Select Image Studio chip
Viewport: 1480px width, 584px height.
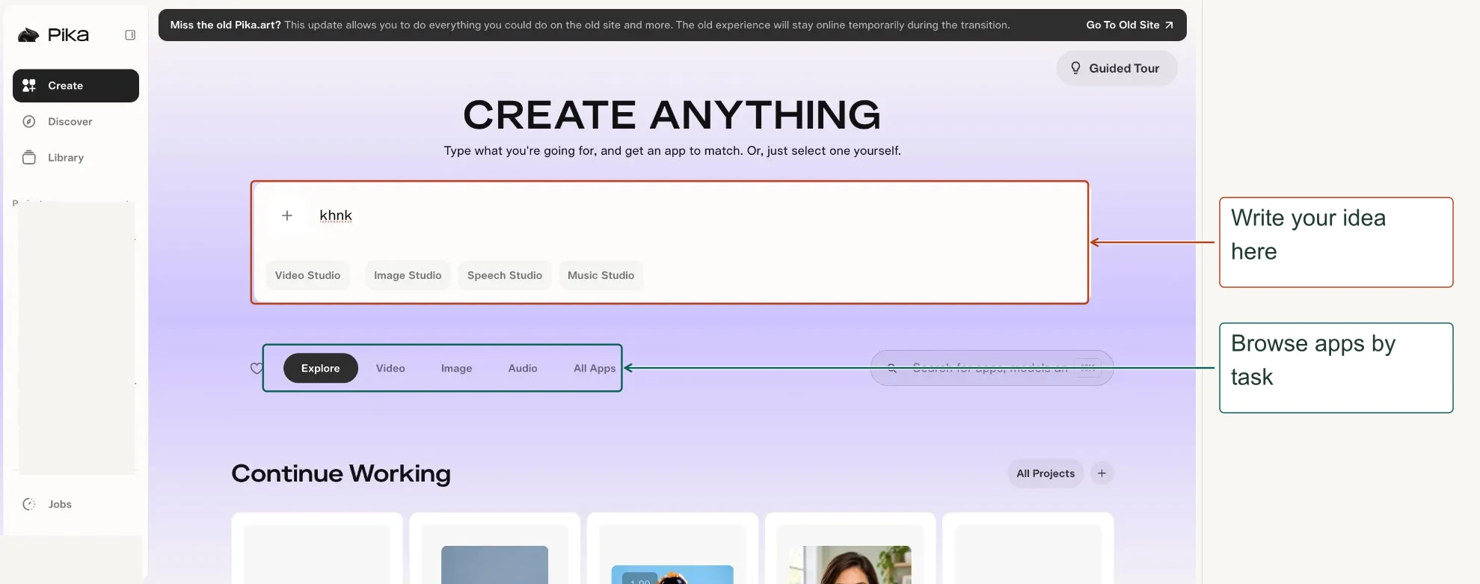[x=408, y=275]
